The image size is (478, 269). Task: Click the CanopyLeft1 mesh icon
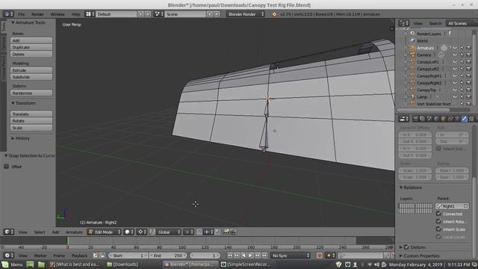[413, 62]
